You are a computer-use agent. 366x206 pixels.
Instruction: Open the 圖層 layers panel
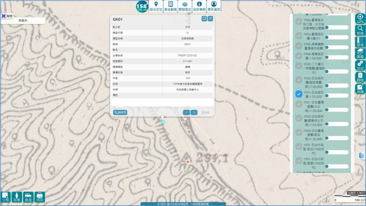(x=360, y=54)
